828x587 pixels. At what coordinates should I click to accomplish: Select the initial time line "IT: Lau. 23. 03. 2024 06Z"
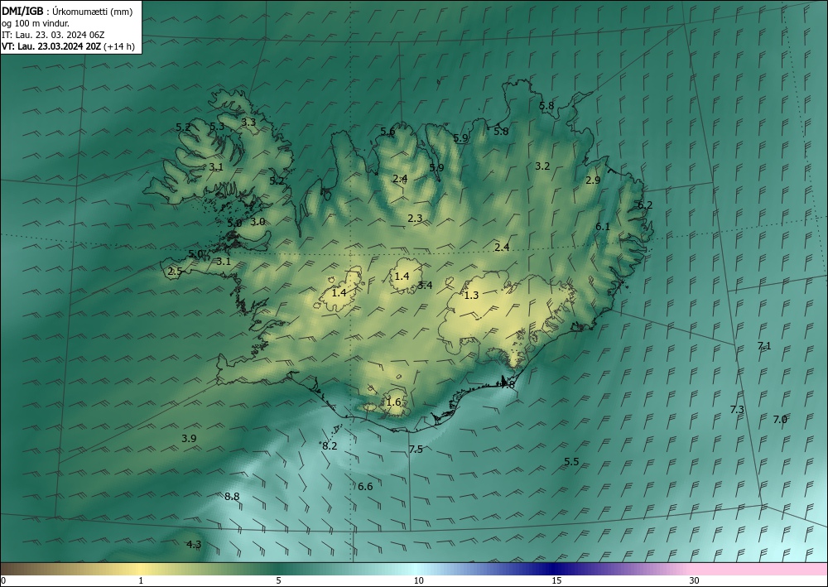coord(53,35)
